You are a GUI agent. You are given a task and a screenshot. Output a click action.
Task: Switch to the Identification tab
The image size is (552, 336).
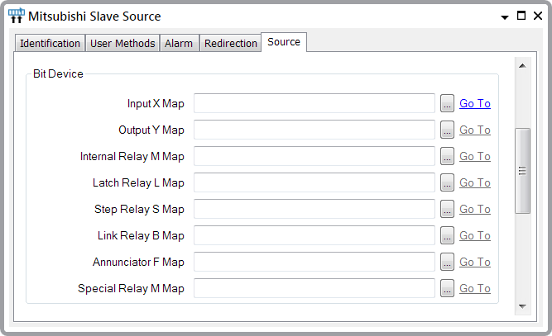[x=50, y=44]
